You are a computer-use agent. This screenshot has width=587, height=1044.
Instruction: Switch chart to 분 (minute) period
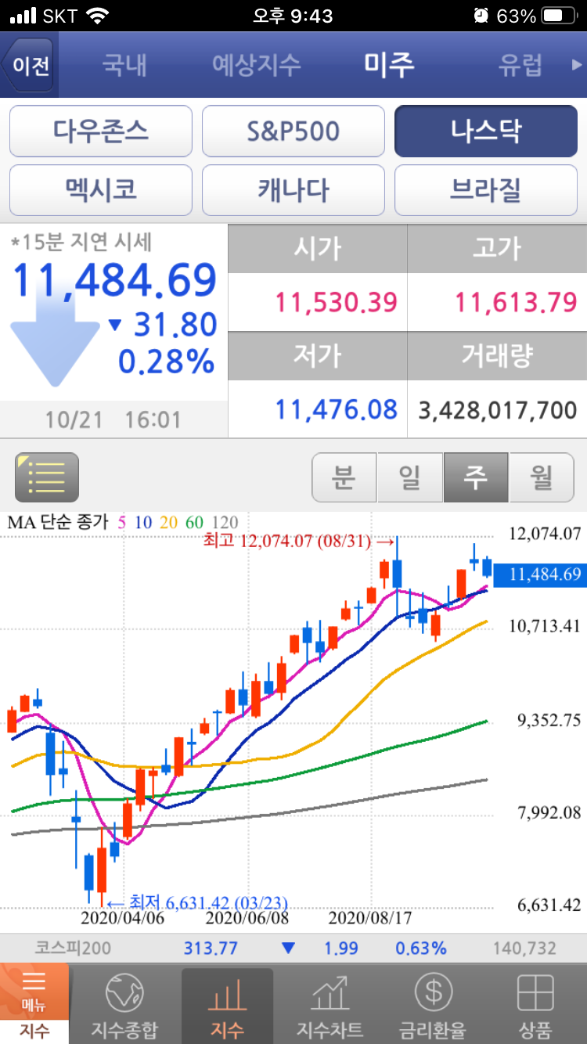point(344,477)
